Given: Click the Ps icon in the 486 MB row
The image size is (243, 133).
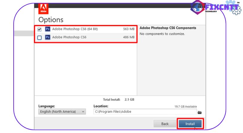Looking at the screenshot, I should (x=48, y=37).
